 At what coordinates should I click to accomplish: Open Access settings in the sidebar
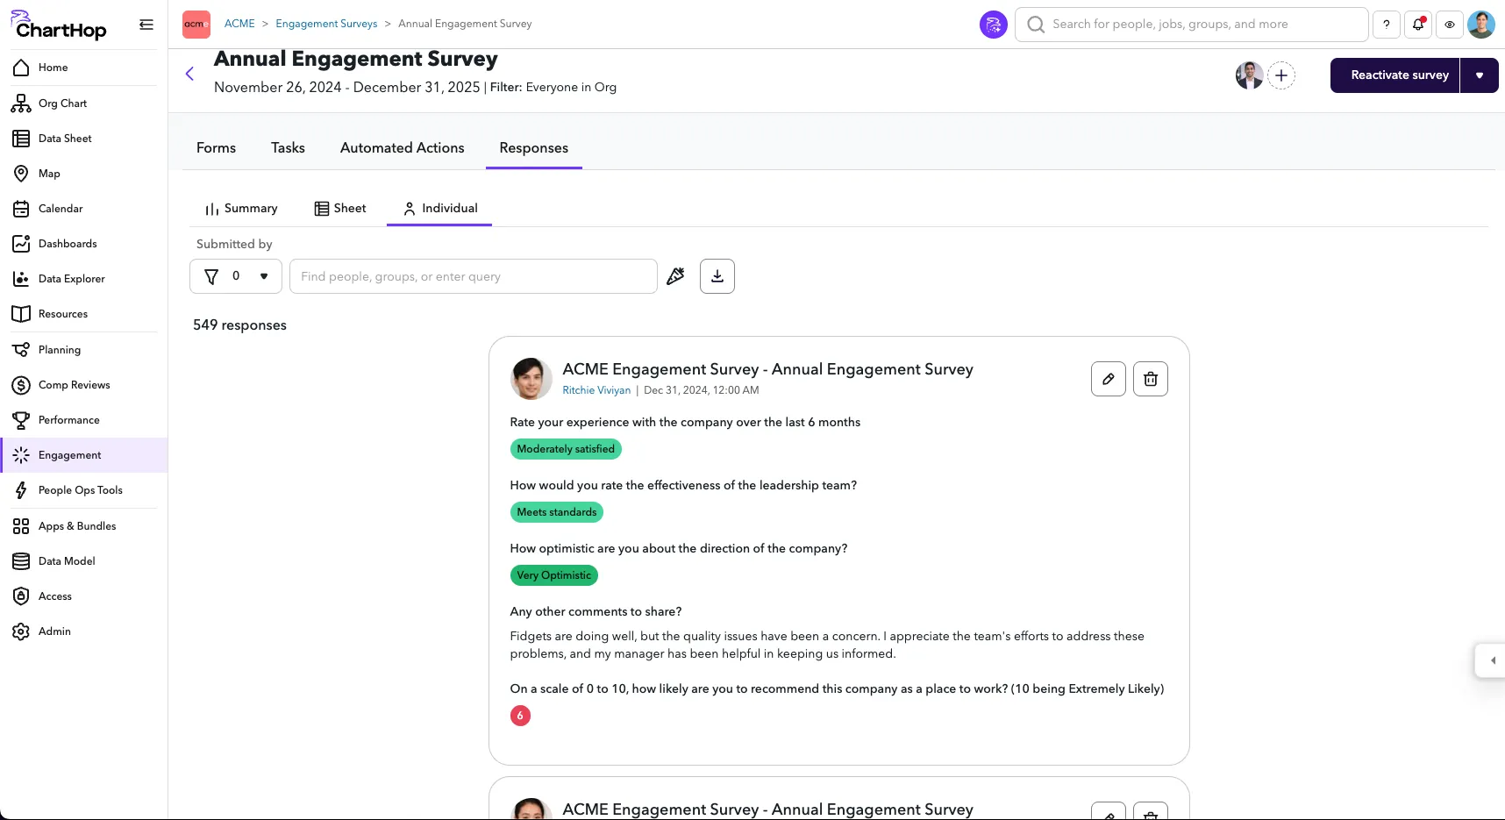84,596
